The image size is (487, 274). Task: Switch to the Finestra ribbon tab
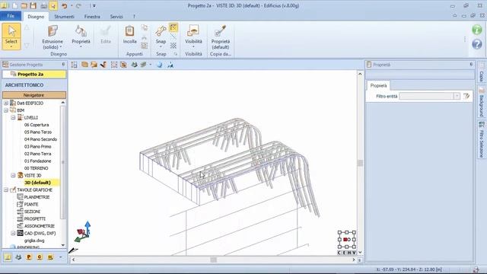click(x=92, y=17)
